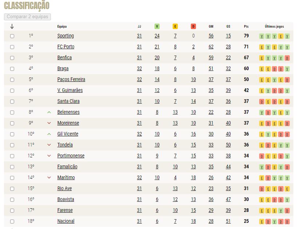The width and height of the screenshot is (297, 229).
Task: Click the sort arrow icon in table header
Action: pos(12,27)
